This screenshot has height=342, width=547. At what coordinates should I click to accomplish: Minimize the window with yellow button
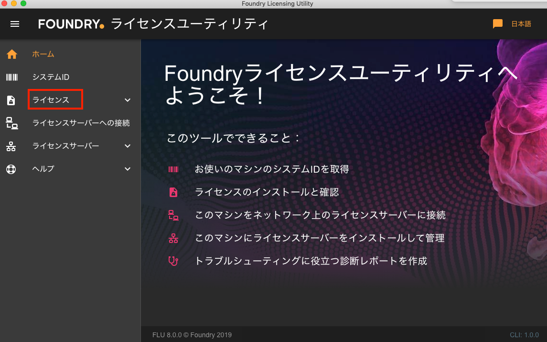click(13, 3)
